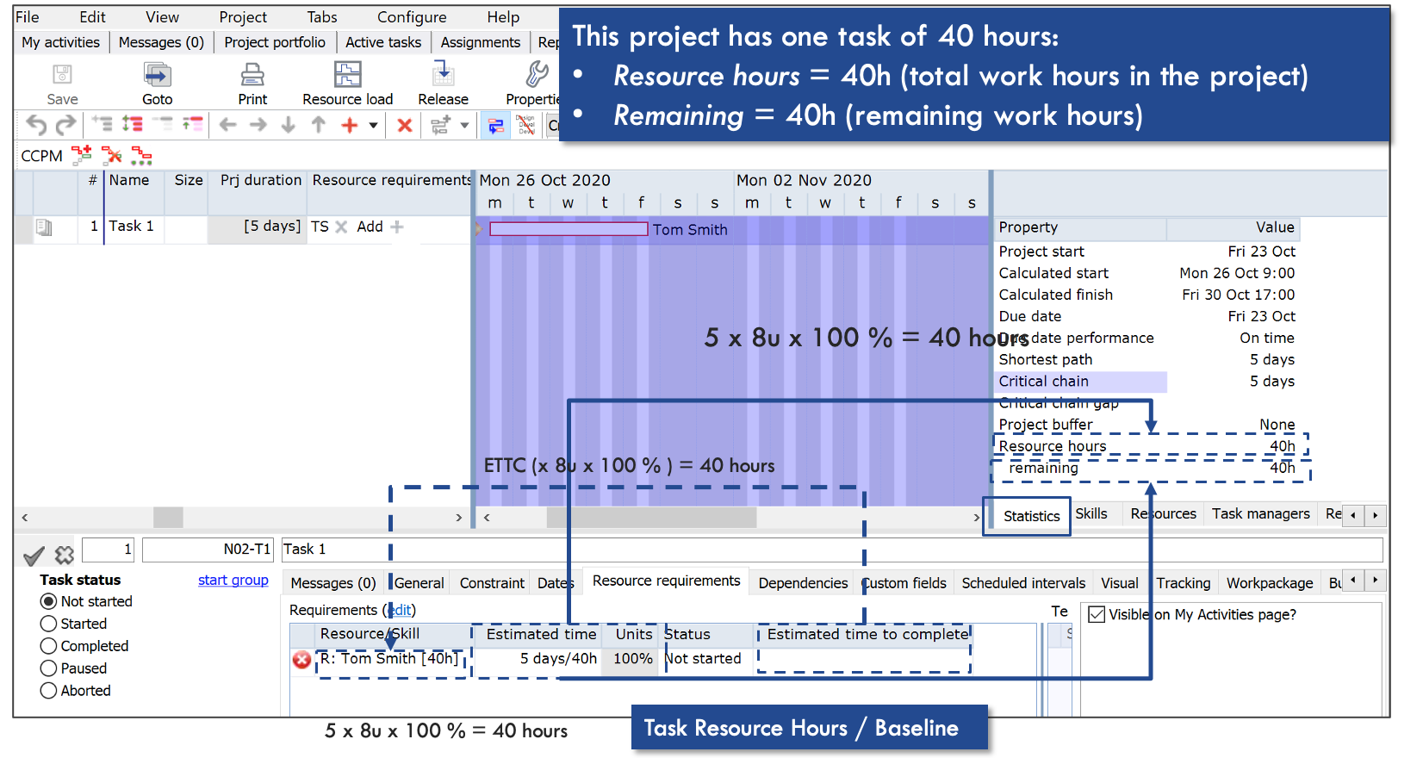Click the pink move-up task icon

[x=192, y=124]
